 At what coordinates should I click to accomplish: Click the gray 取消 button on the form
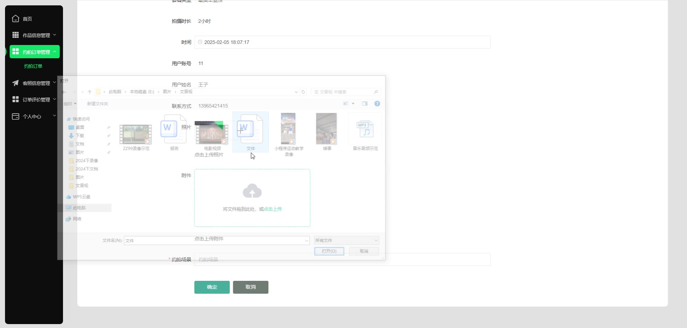point(250,287)
